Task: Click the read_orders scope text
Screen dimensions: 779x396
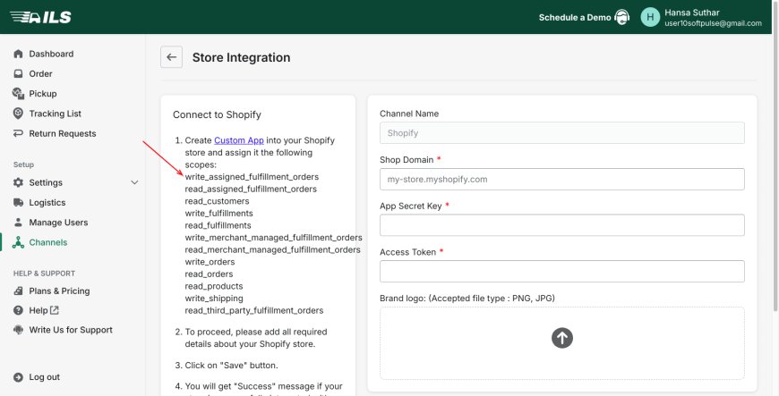Action: coord(209,274)
